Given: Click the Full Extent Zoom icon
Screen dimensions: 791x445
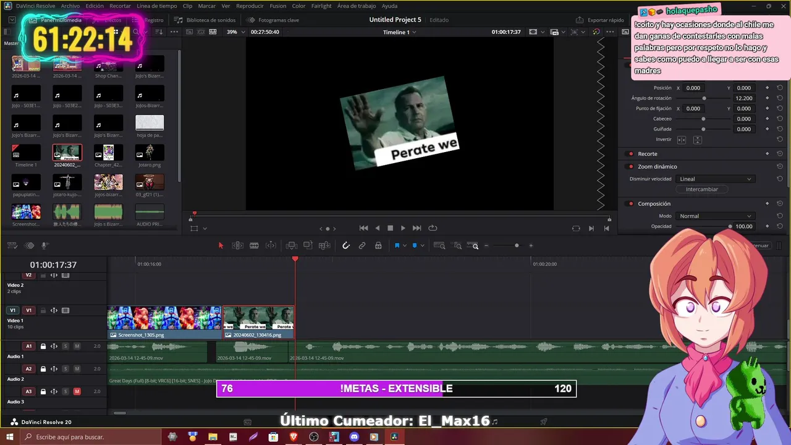Looking at the screenshot, I should tap(439, 245).
